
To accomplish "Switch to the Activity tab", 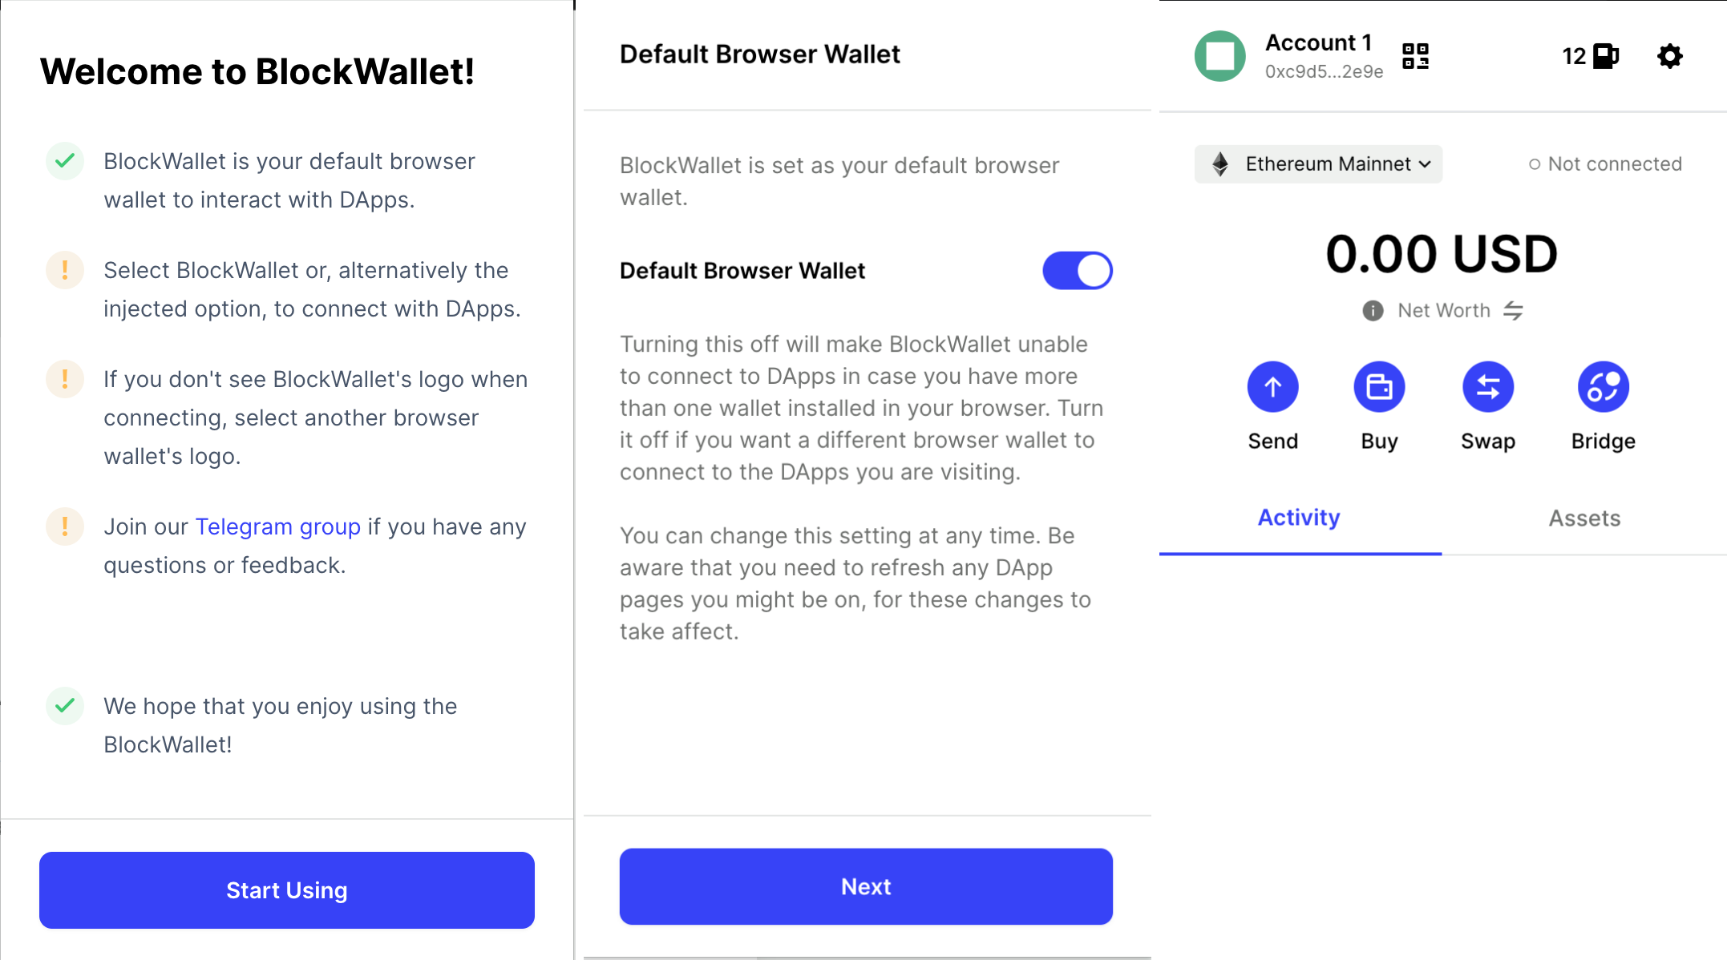I will (1299, 518).
